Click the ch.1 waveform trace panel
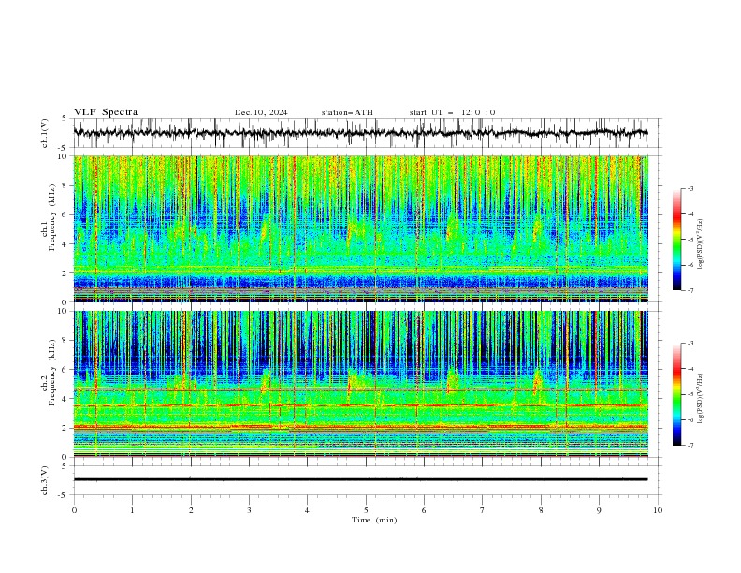The image size is (741, 573). point(367,133)
